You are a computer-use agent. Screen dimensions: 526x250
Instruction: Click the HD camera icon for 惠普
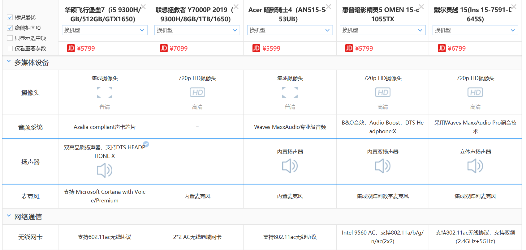tap(382, 92)
